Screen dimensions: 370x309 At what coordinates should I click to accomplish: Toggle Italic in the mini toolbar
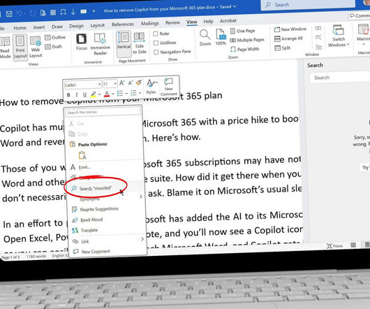(77, 95)
